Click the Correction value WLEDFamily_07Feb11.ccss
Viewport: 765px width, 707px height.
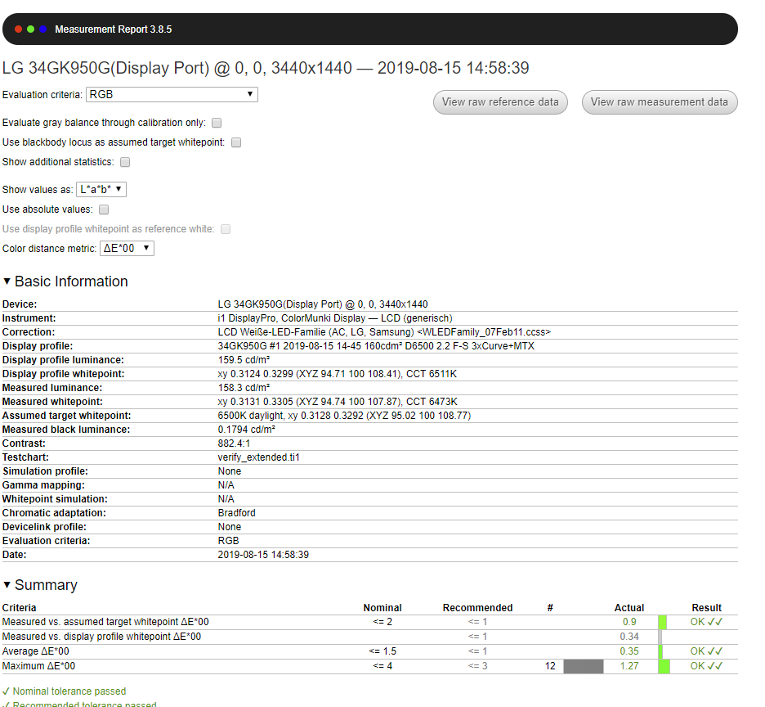(384, 332)
